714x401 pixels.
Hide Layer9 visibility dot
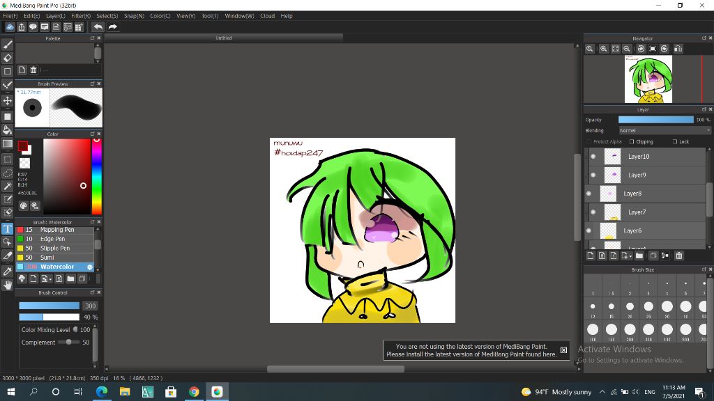tap(593, 175)
